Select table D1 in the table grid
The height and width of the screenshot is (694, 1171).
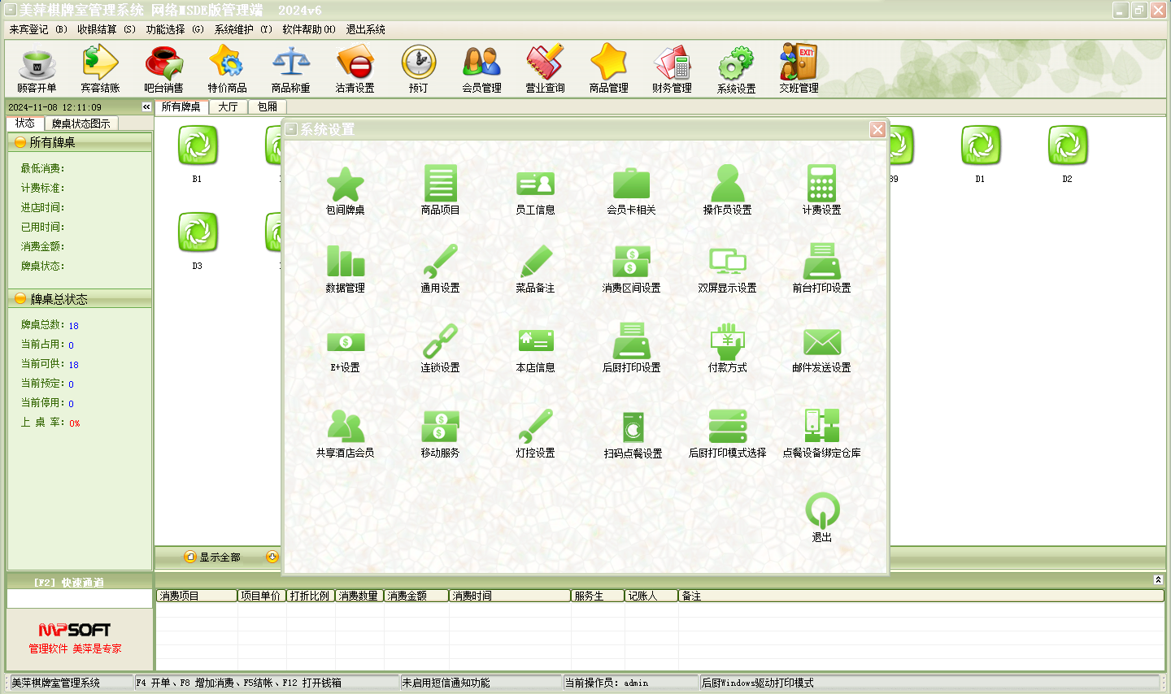(980, 148)
